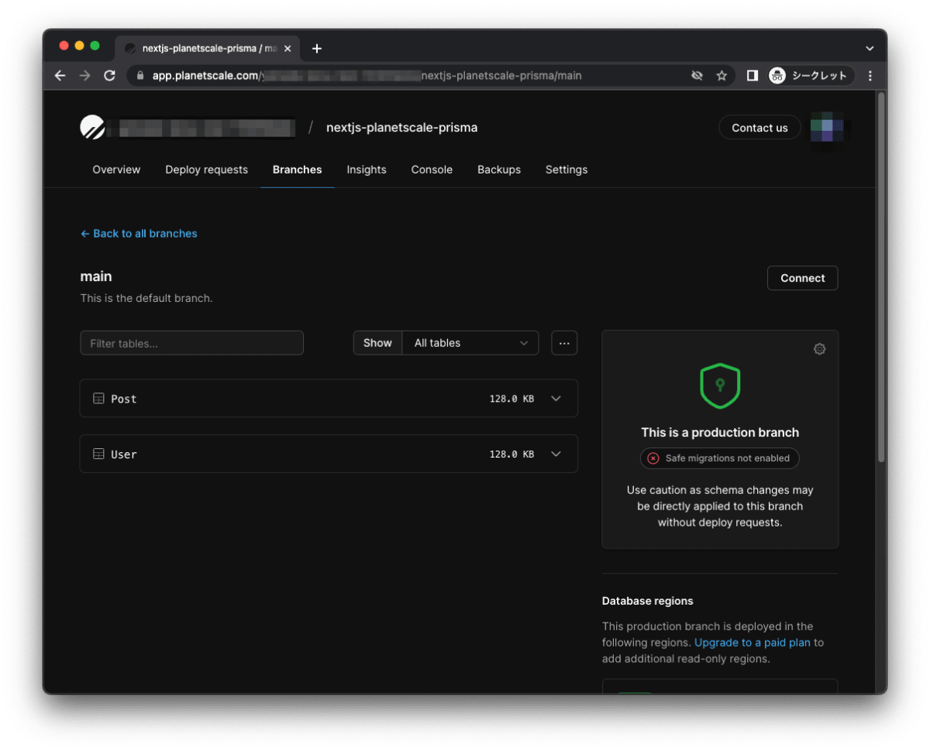Image resolution: width=930 pixels, height=751 pixels.
Task: Go to the Overview tab
Action: click(x=116, y=170)
